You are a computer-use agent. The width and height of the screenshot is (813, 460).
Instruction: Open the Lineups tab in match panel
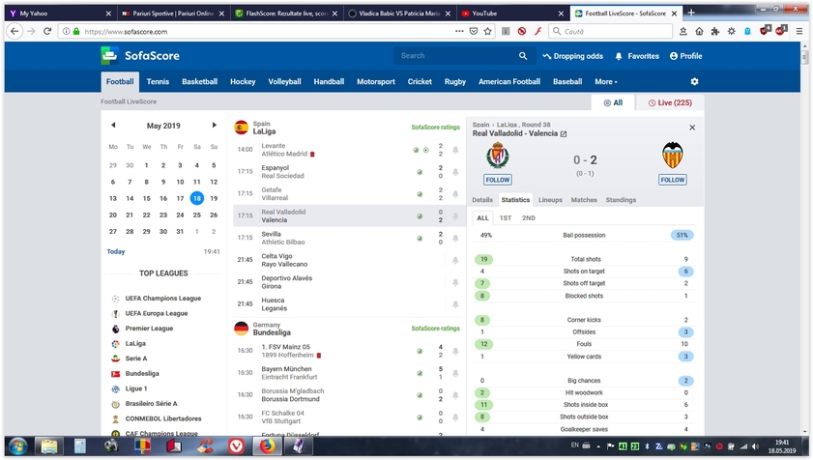[550, 200]
